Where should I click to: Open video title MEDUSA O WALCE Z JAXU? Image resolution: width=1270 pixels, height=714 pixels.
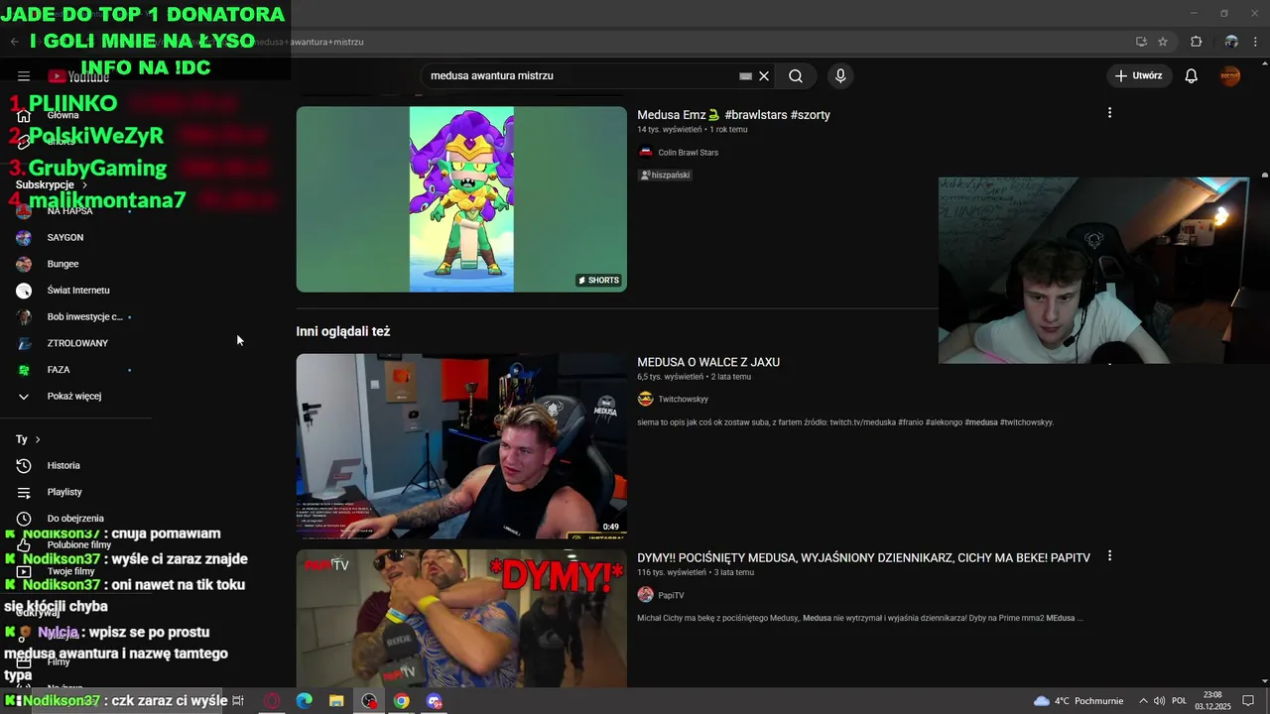coord(708,363)
